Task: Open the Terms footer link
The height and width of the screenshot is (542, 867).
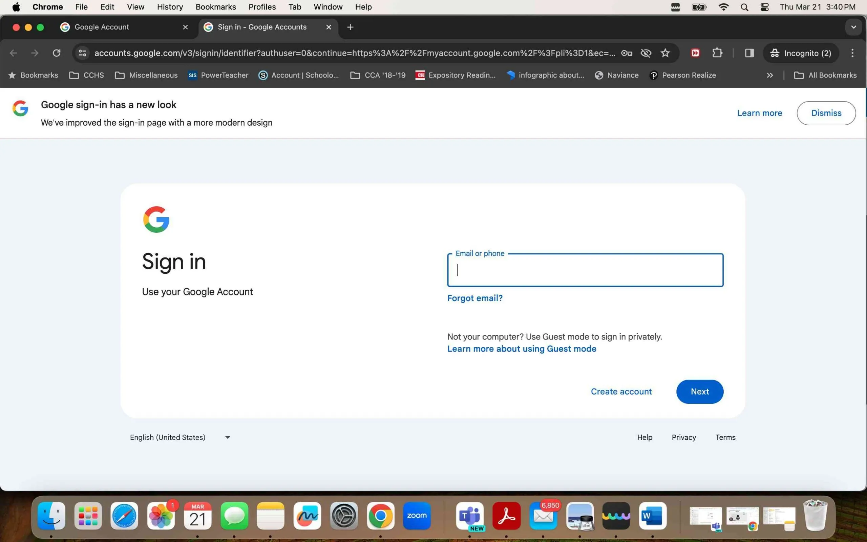Action: tap(725, 437)
